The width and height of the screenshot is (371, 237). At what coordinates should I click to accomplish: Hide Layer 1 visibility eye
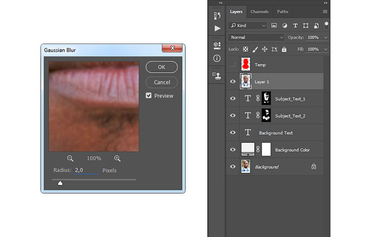tap(233, 81)
